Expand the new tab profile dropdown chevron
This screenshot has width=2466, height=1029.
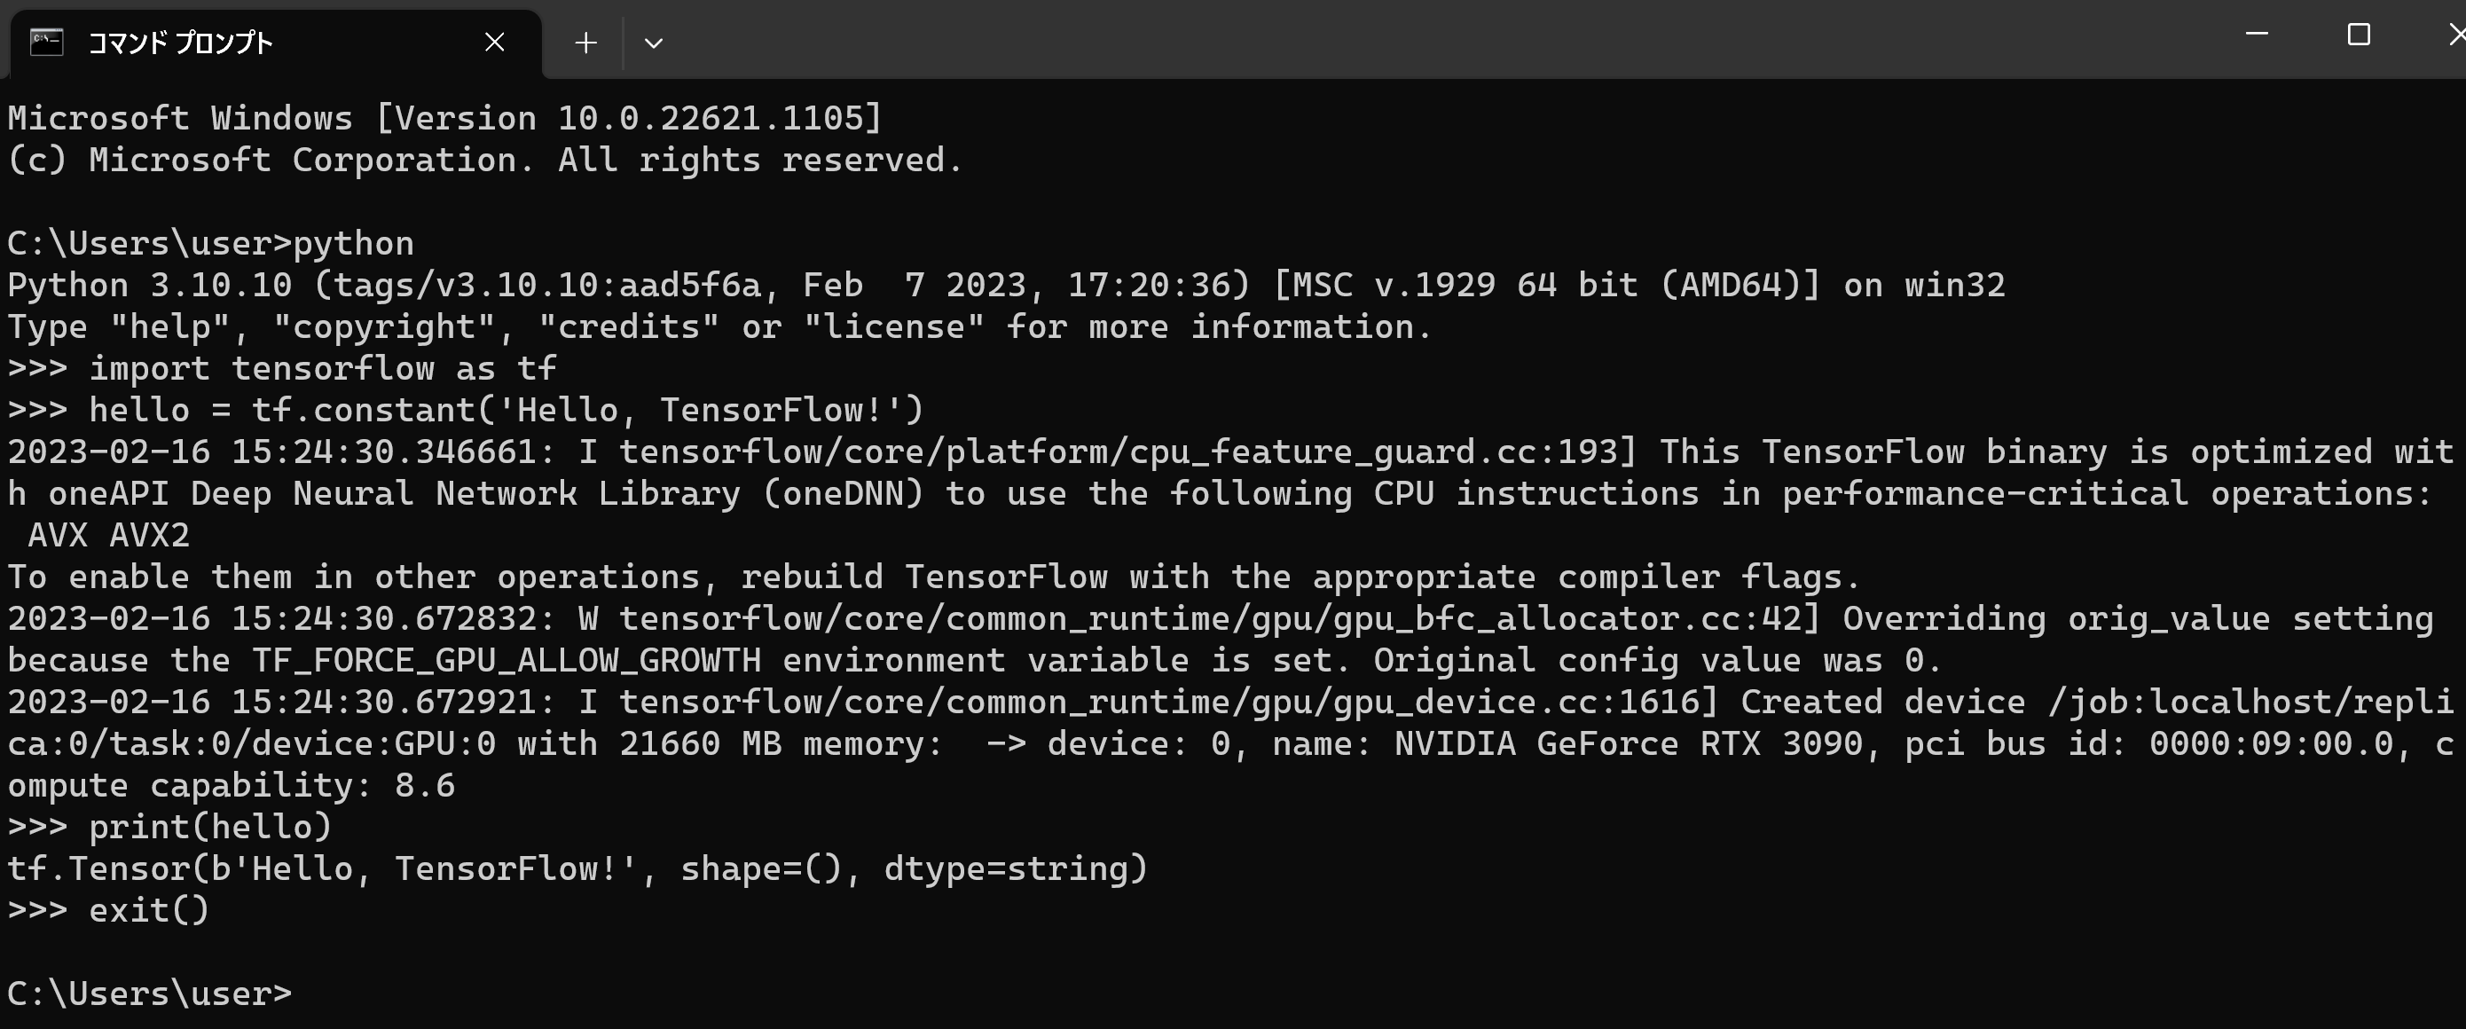pyautogui.click(x=654, y=43)
